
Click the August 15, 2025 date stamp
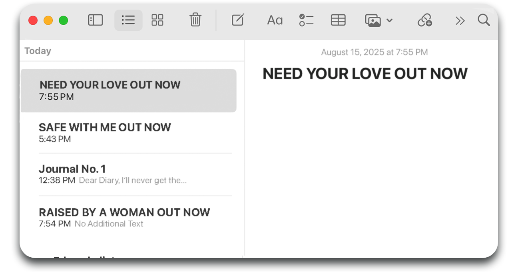tap(374, 52)
